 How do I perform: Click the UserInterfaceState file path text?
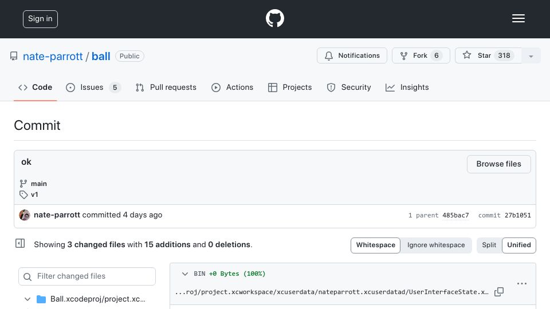click(x=332, y=292)
